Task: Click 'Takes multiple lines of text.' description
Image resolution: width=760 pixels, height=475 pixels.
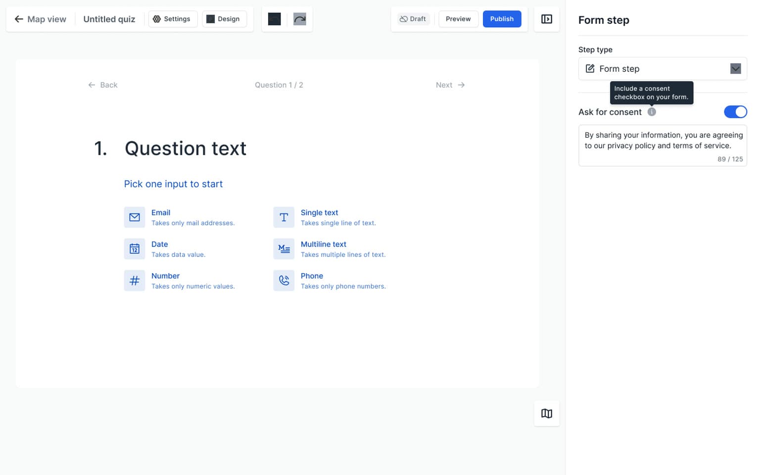Action: 343,255
